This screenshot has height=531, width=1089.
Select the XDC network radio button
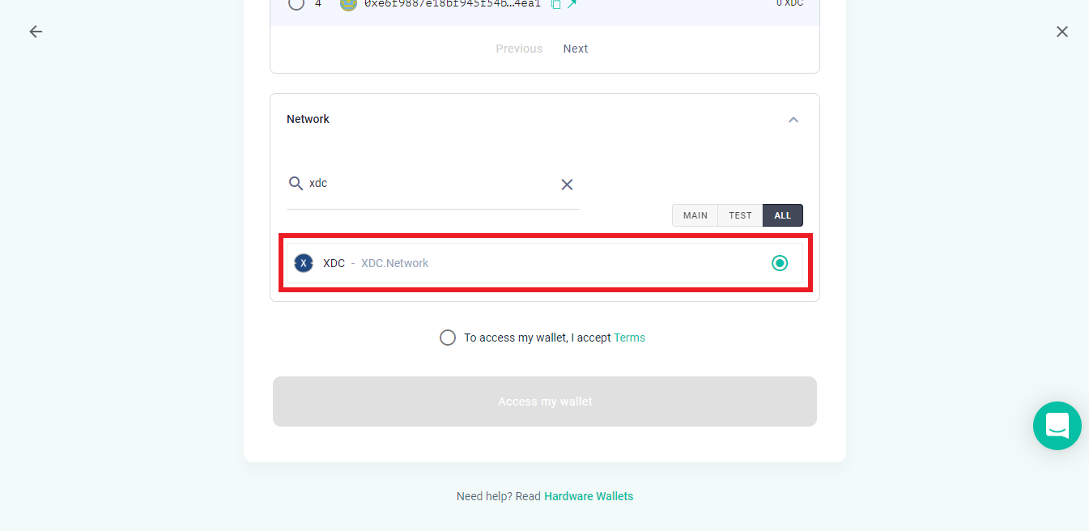coord(780,263)
